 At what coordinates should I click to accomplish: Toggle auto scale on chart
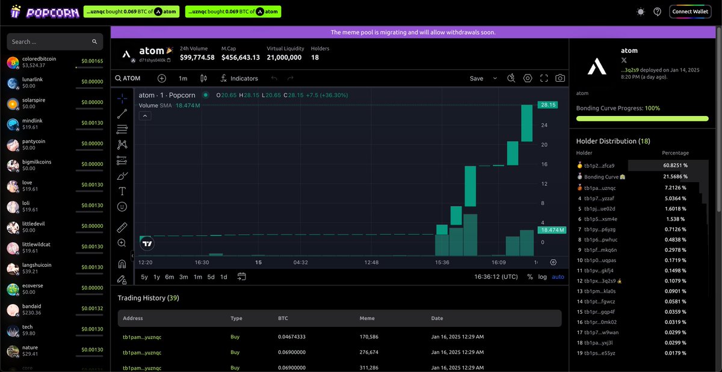point(558,277)
